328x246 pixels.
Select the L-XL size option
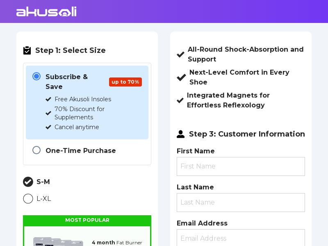point(28,199)
